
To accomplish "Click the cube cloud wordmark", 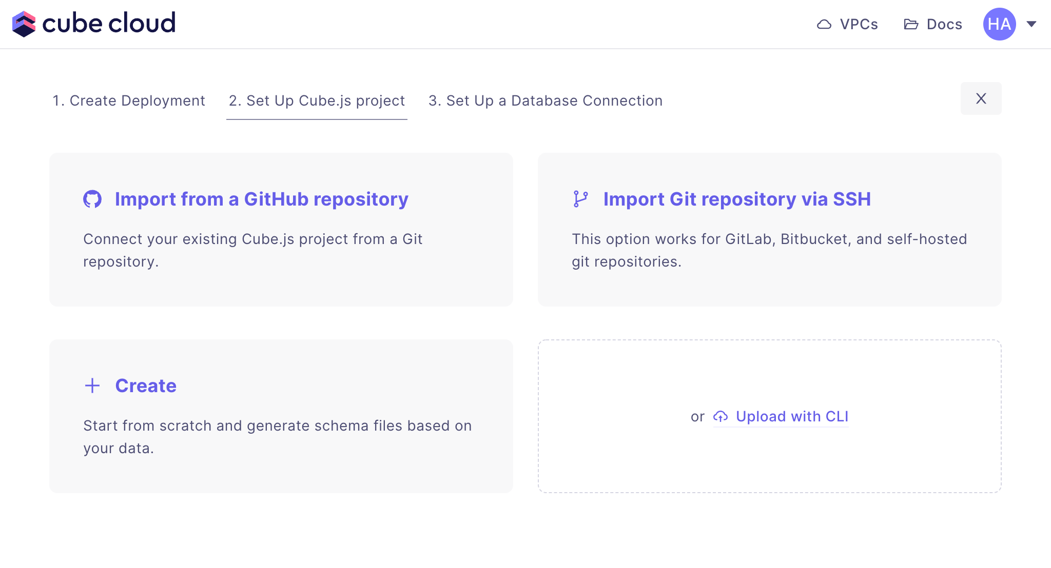I will click(x=109, y=24).
